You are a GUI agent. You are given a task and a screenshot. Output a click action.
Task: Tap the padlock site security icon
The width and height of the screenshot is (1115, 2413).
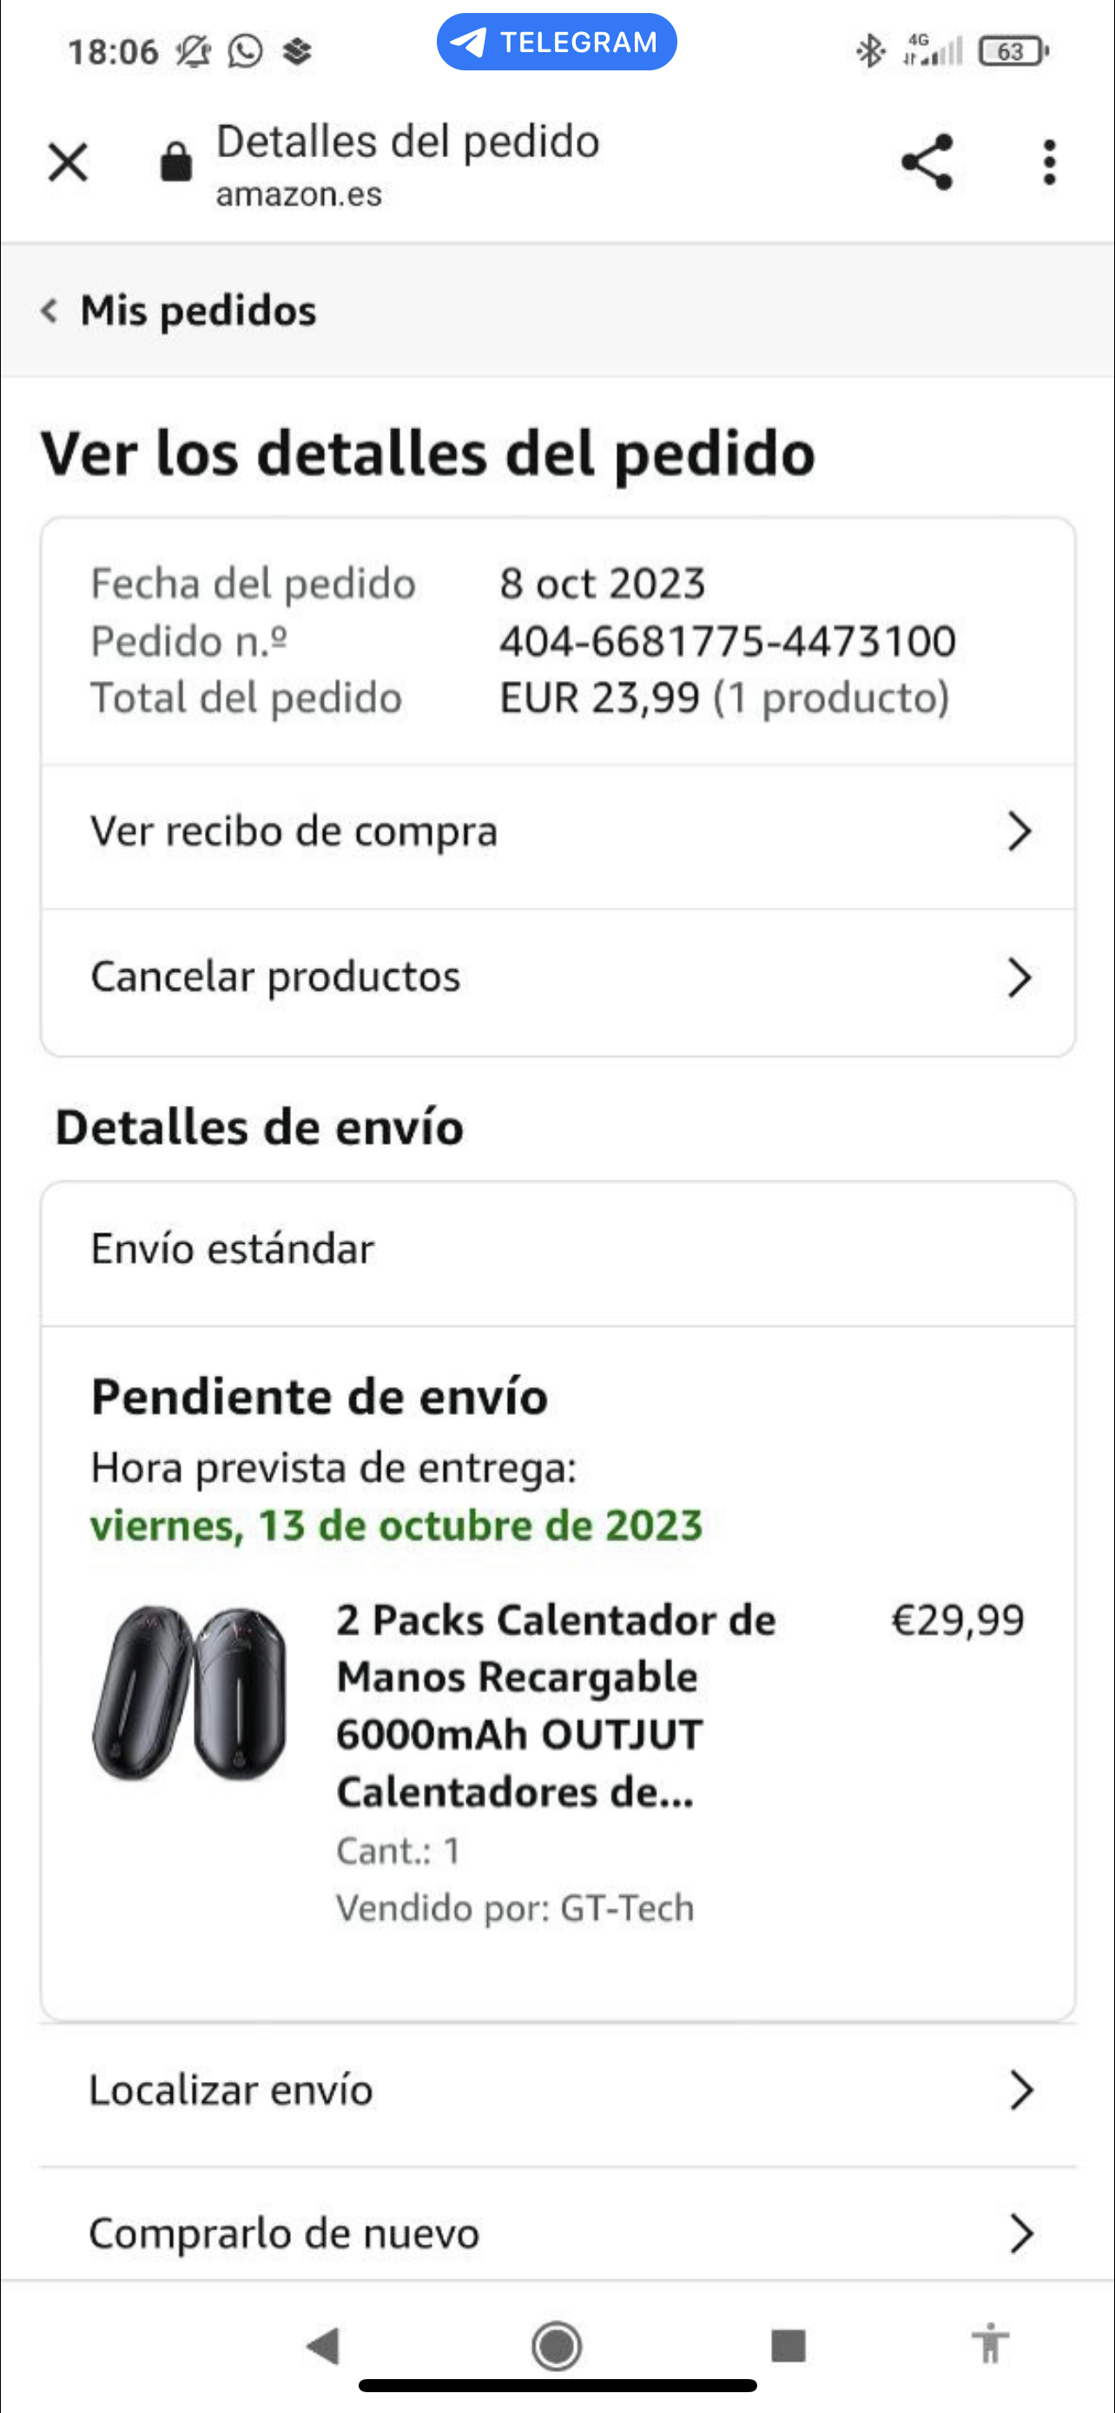(176, 163)
